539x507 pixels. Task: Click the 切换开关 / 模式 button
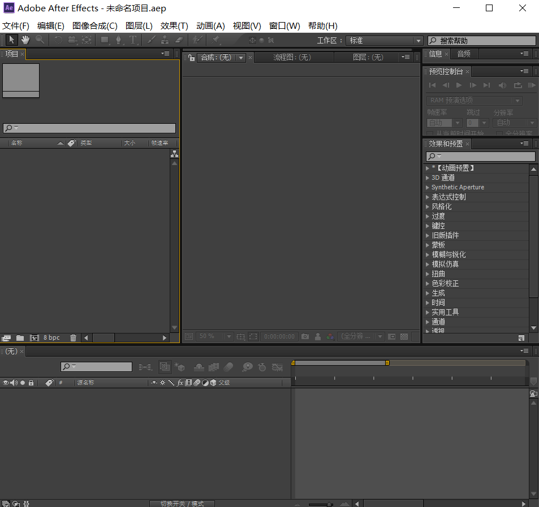(182, 504)
